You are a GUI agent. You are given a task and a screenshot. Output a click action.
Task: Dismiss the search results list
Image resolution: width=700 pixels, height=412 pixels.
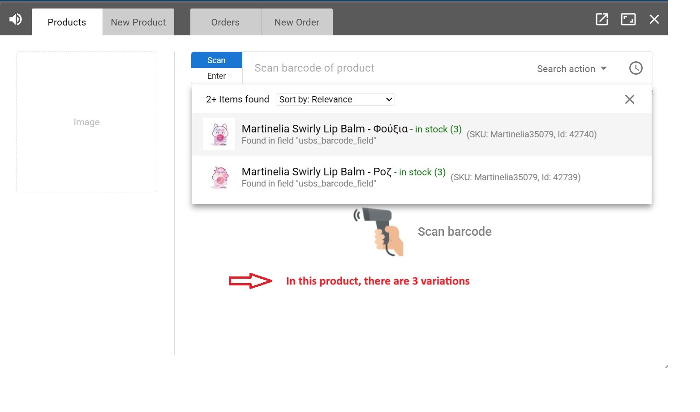pos(629,99)
